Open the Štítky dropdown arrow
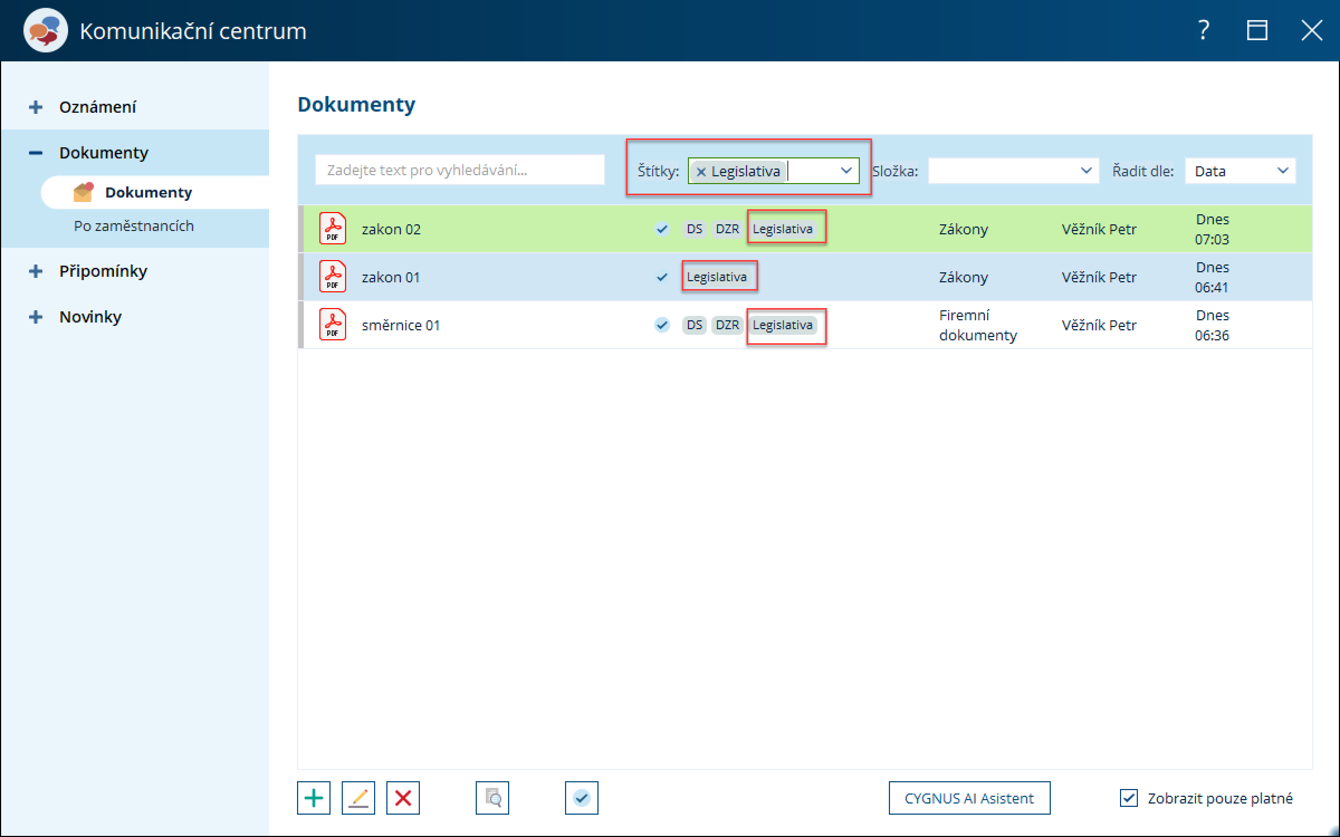 coord(846,171)
